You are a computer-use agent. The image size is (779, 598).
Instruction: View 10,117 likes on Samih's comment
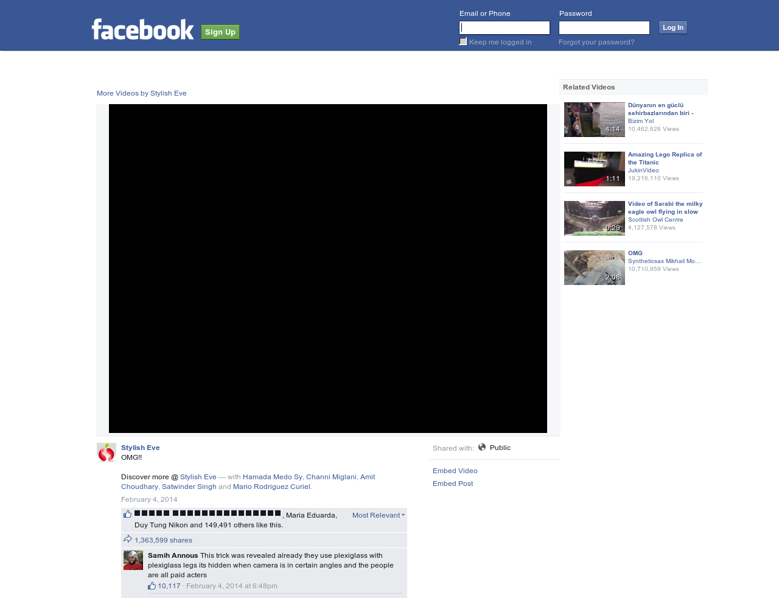point(169,586)
